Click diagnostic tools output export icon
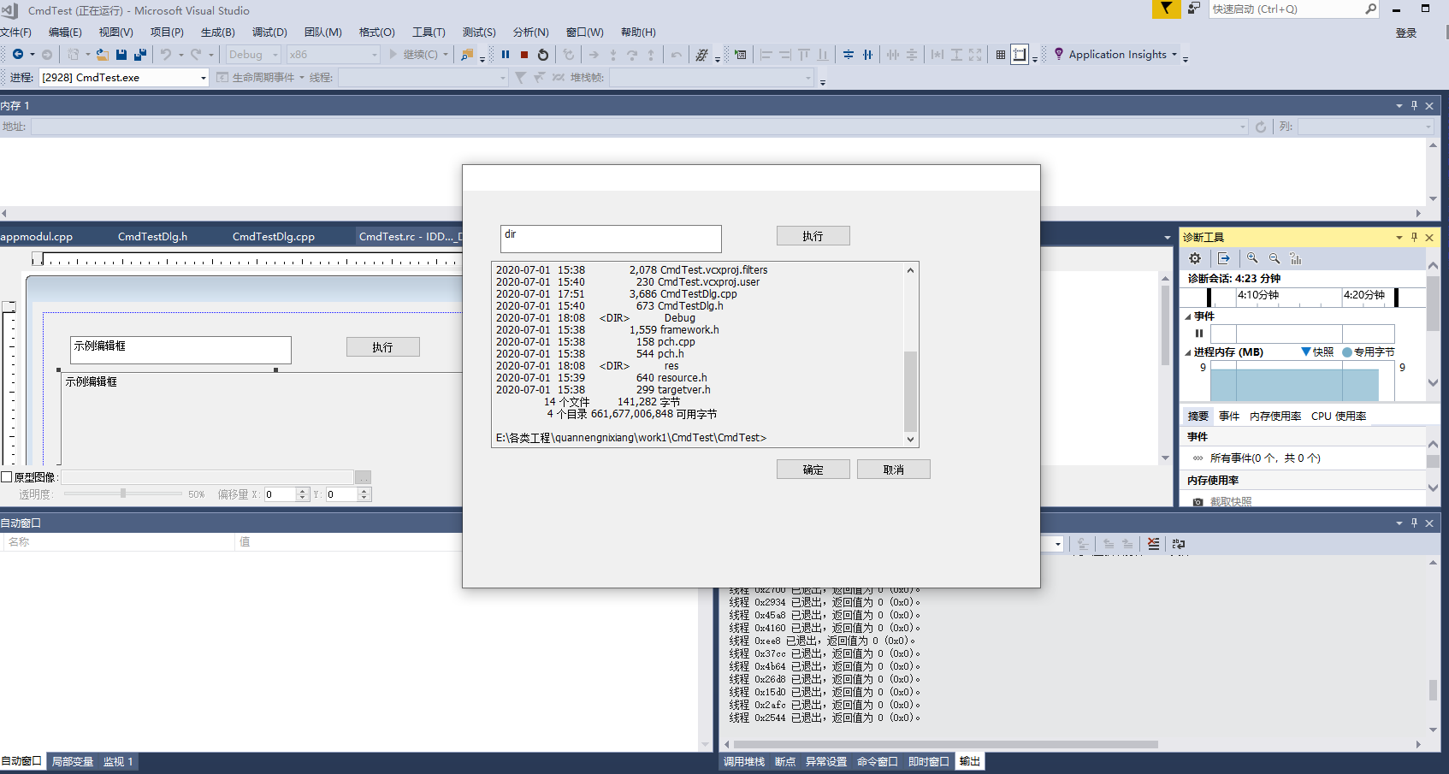The height and width of the screenshot is (774, 1449). [1224, 258]
